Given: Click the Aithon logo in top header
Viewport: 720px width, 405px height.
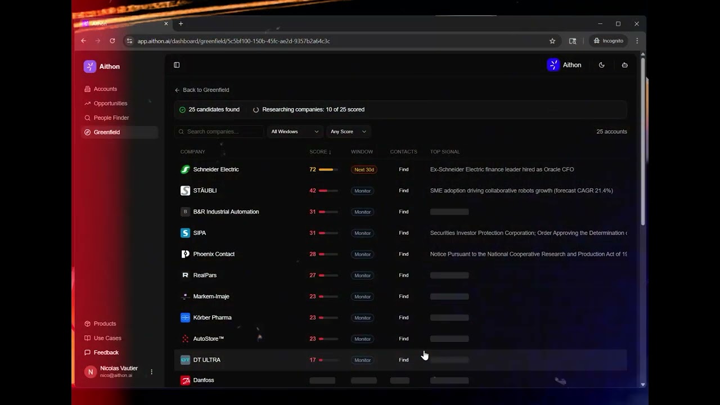Looking at the screenshot, I should click(x=553, y=65).
